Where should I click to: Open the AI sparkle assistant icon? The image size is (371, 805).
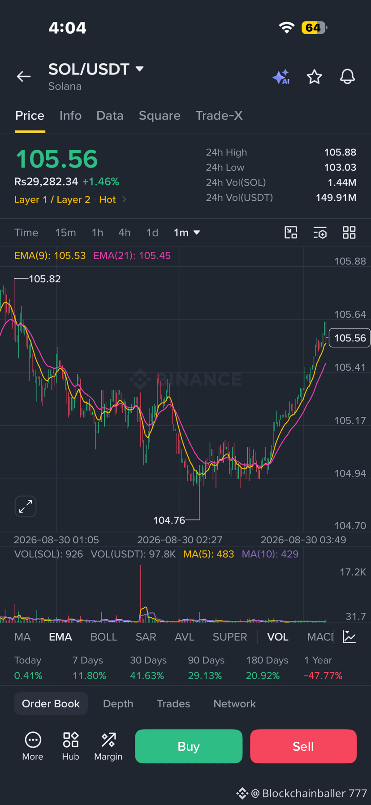pos(281,77)
